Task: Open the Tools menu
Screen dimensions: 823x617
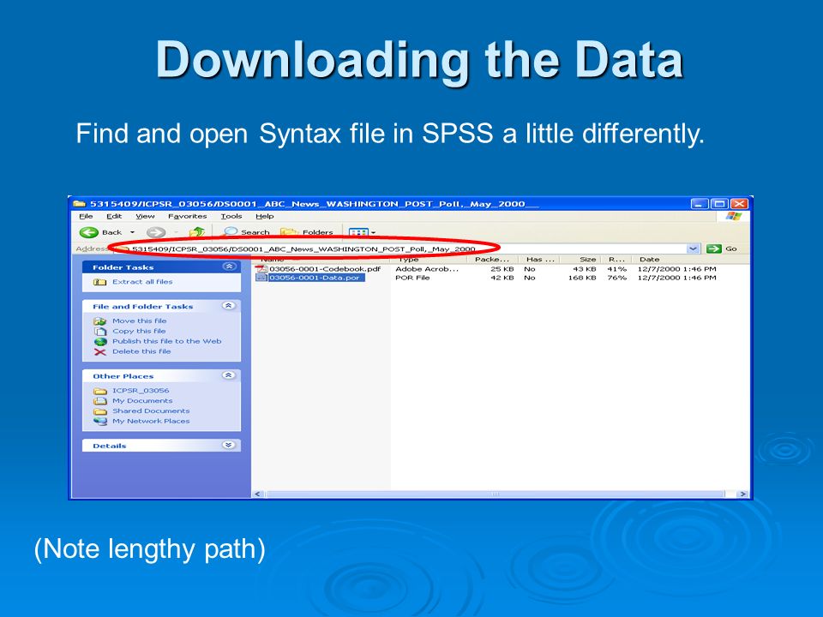Action: click(x=231, y=216)
